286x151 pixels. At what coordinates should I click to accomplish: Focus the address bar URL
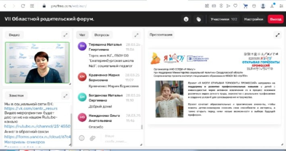69,6
